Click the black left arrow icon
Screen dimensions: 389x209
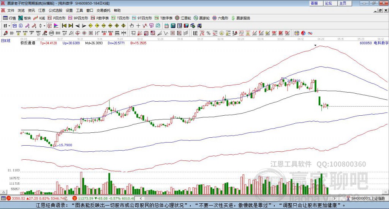[77, 26]
